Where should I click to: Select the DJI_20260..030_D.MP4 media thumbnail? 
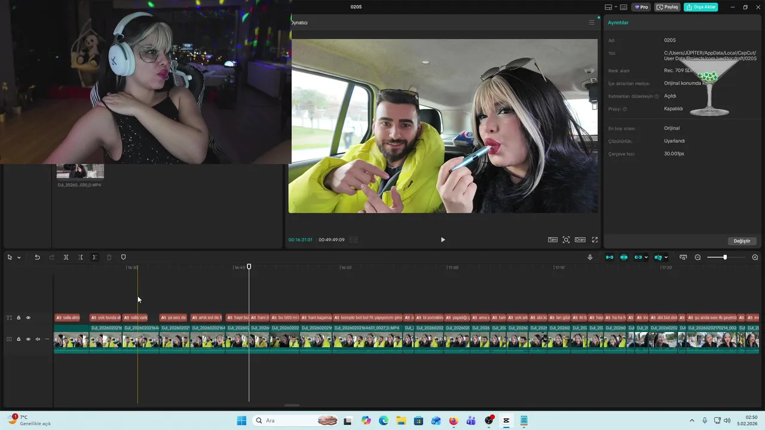pyautogui.click(x=80, y=171)
